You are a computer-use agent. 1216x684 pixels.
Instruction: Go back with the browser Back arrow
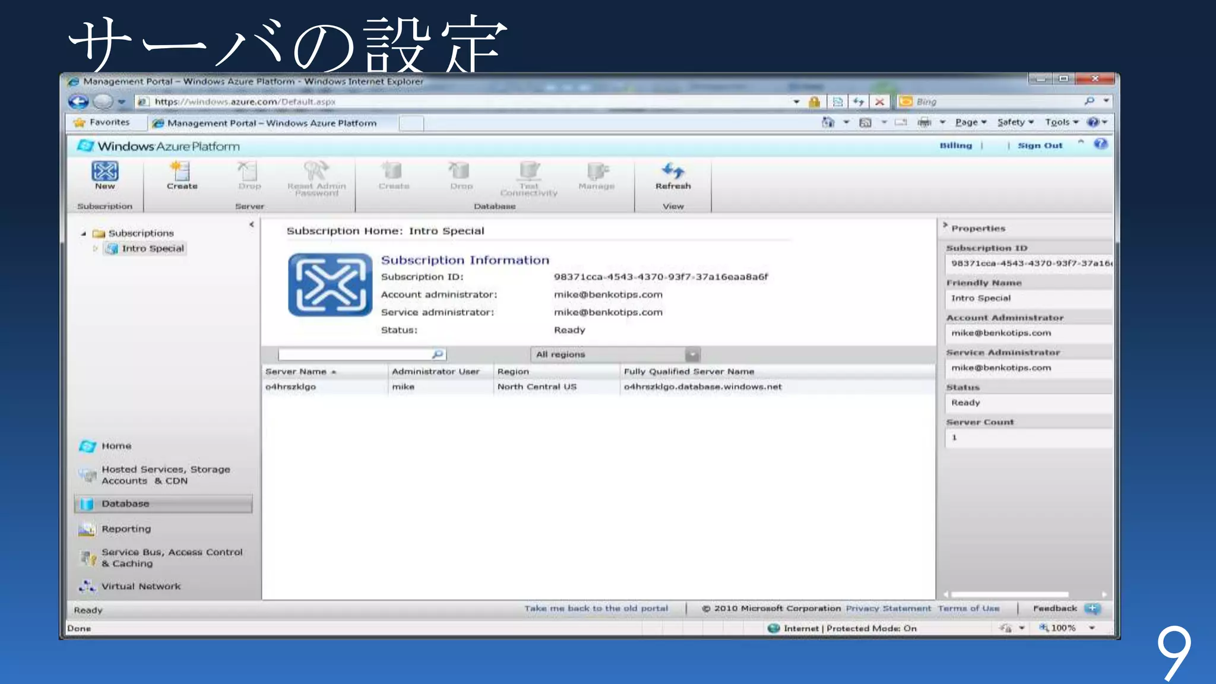(x=78, y=102)
